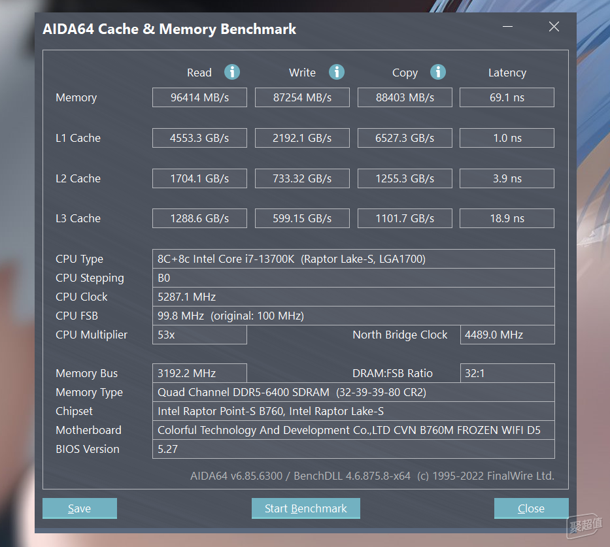The width and height of the screenshot is (610, 547).
Task: Click L2 Cache write value 733.32 GB/s
Action: 302,178
